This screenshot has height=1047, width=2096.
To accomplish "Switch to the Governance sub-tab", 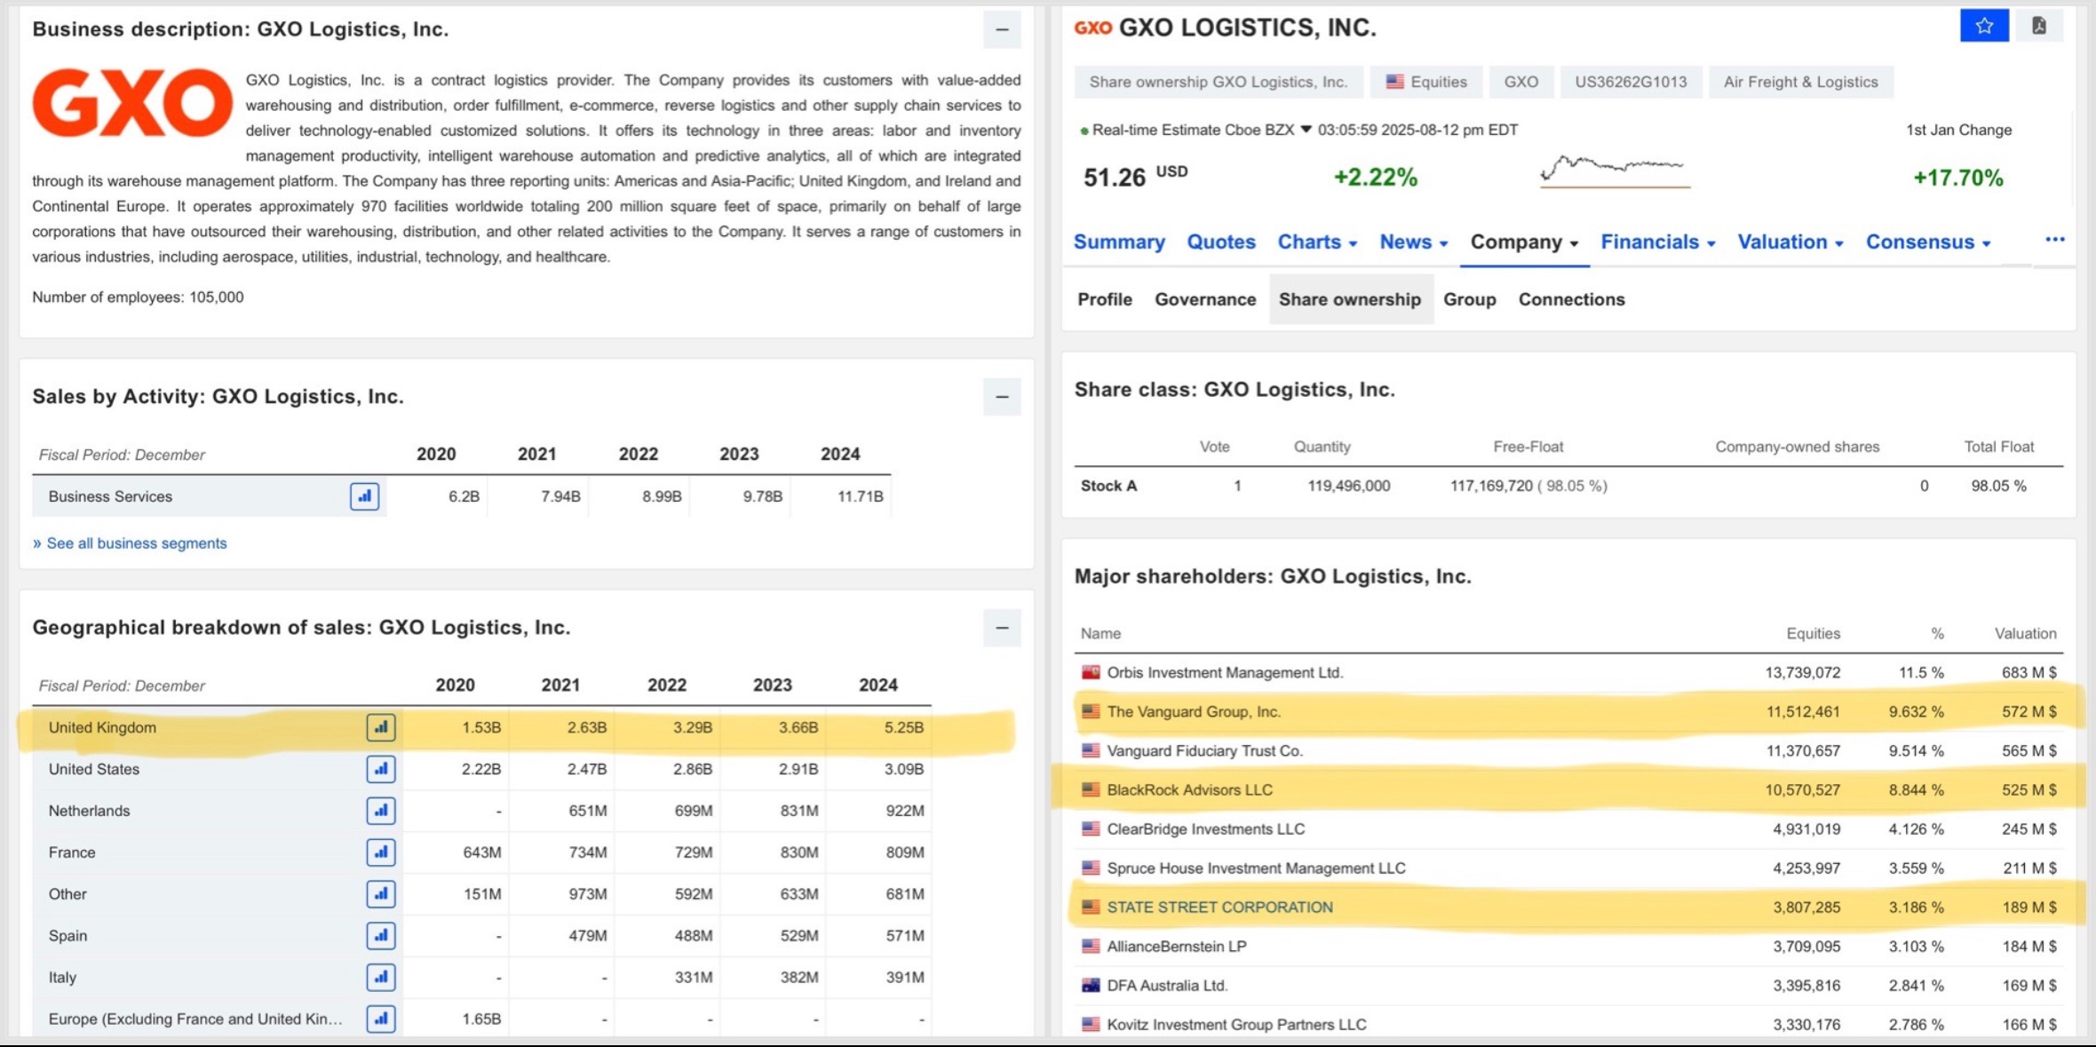I will 1205,299.
